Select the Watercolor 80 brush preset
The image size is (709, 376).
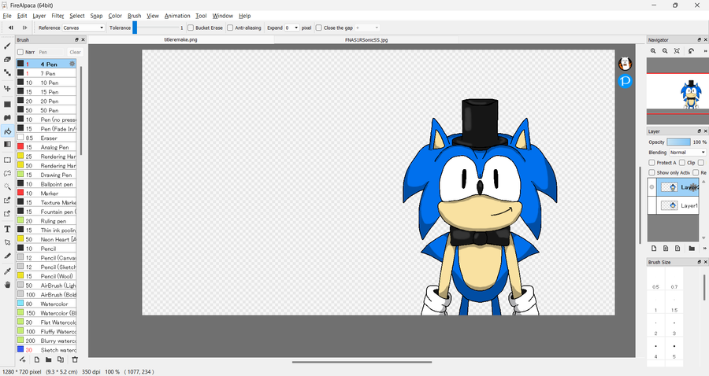point(46,304)
